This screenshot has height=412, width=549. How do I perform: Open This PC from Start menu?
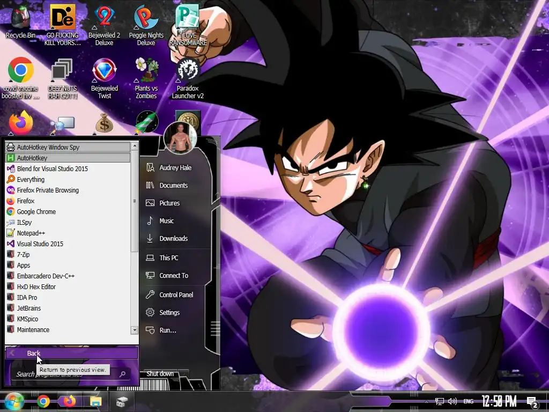coord(176,257)
